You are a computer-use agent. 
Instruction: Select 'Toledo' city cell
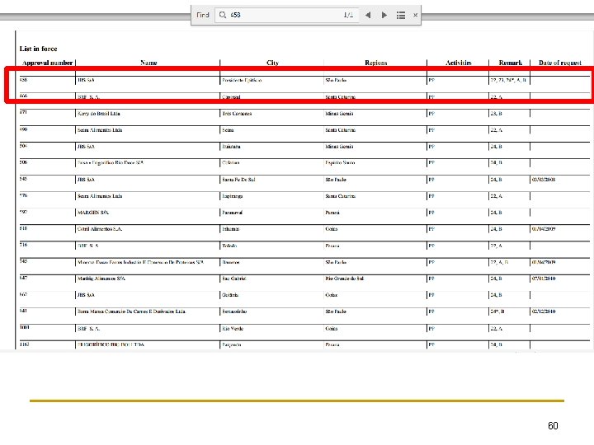coord(229,246)
